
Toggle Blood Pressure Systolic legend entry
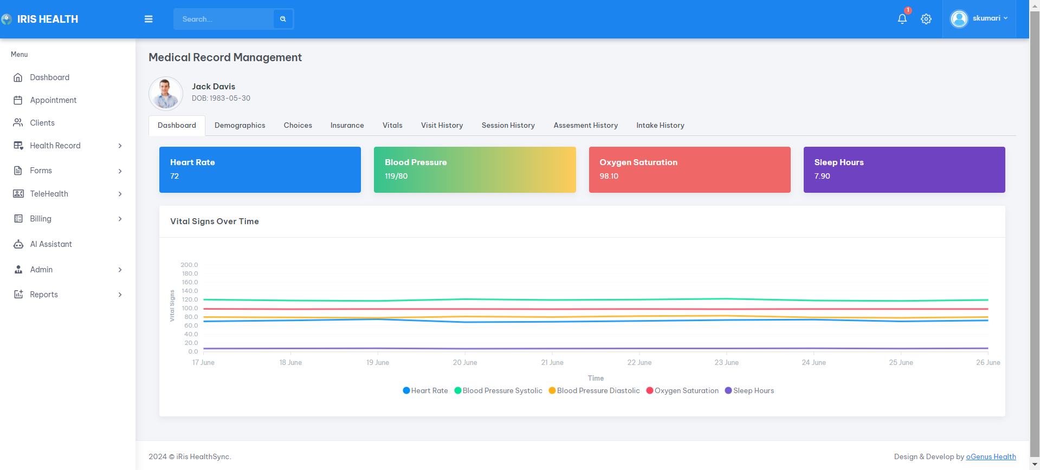498,390
